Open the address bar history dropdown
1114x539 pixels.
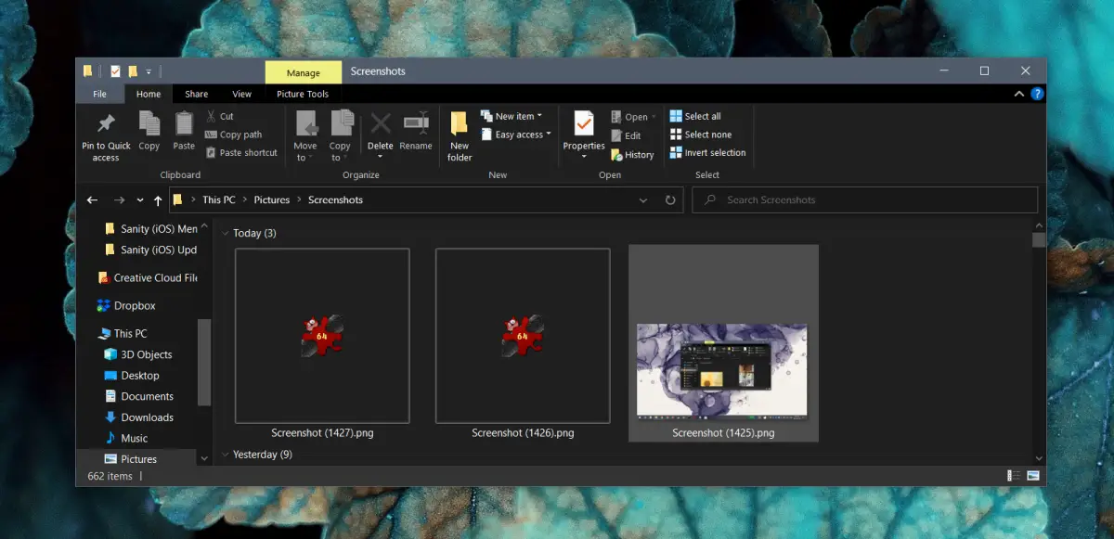pyautogui.click(x=643, y=200)
